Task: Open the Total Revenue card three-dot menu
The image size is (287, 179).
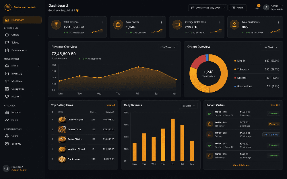Action: [x=102, y=22]
